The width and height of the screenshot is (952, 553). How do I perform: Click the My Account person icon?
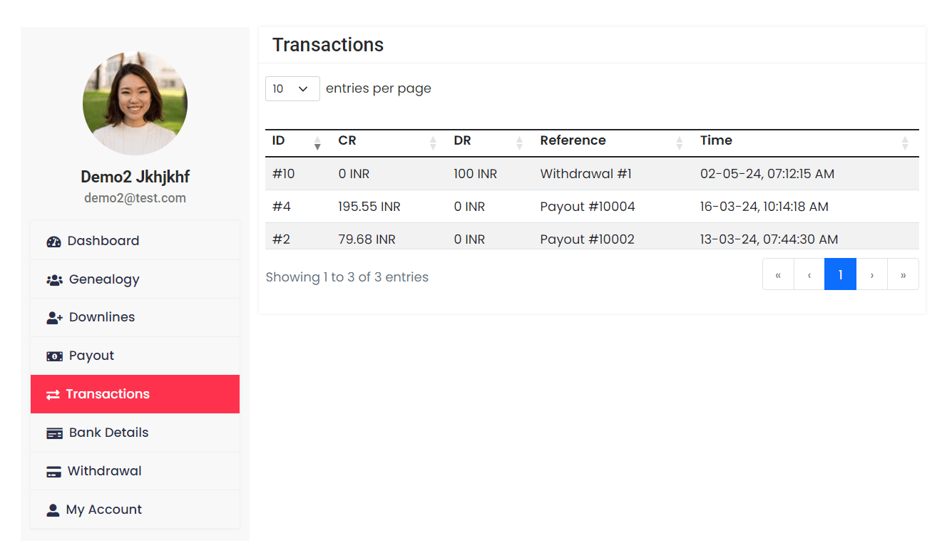(53, 510)
